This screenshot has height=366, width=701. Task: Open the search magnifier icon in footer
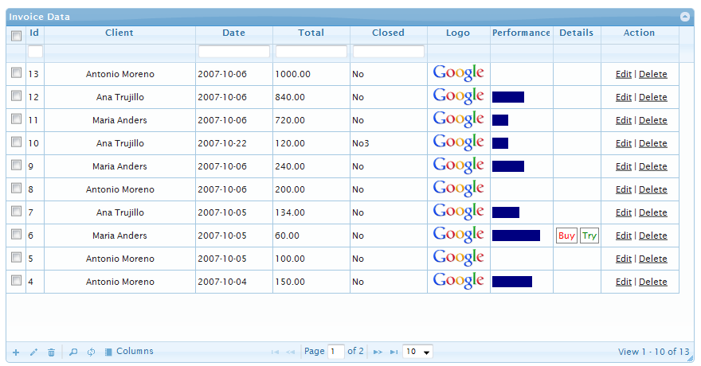point(73,352)
